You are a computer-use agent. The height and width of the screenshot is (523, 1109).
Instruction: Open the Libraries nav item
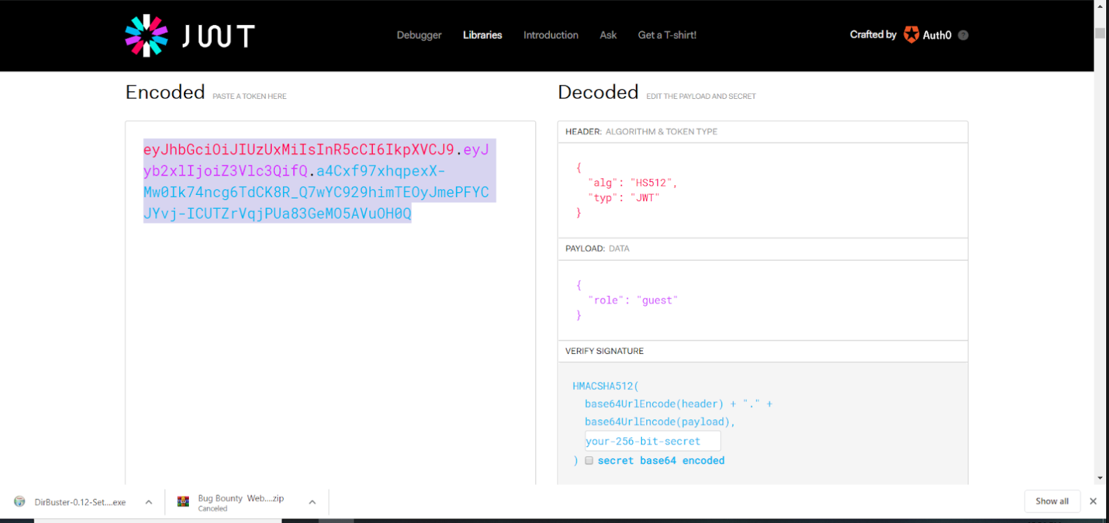pyautogui.click(x=482, y=35)
